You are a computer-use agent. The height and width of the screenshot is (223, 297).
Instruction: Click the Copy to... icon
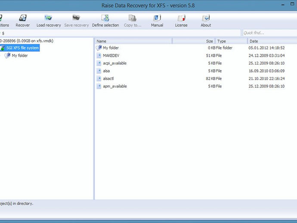coord(133,18)
